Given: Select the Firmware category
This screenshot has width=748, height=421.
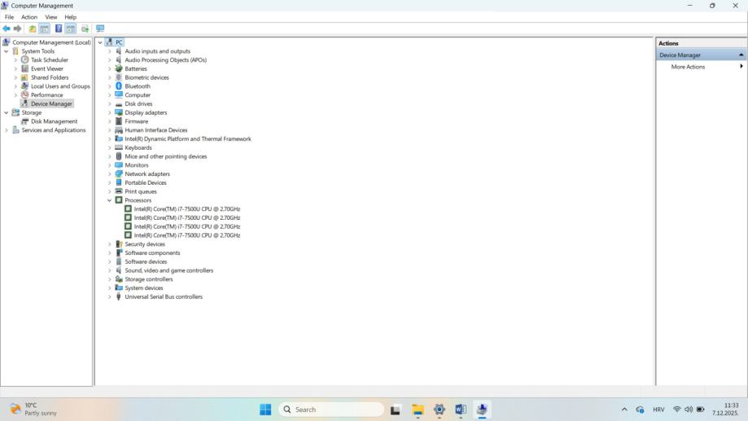Looking at the screenshot, I should pos(137,121).
